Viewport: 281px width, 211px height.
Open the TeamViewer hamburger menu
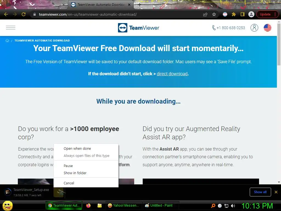tap(11, 28)
